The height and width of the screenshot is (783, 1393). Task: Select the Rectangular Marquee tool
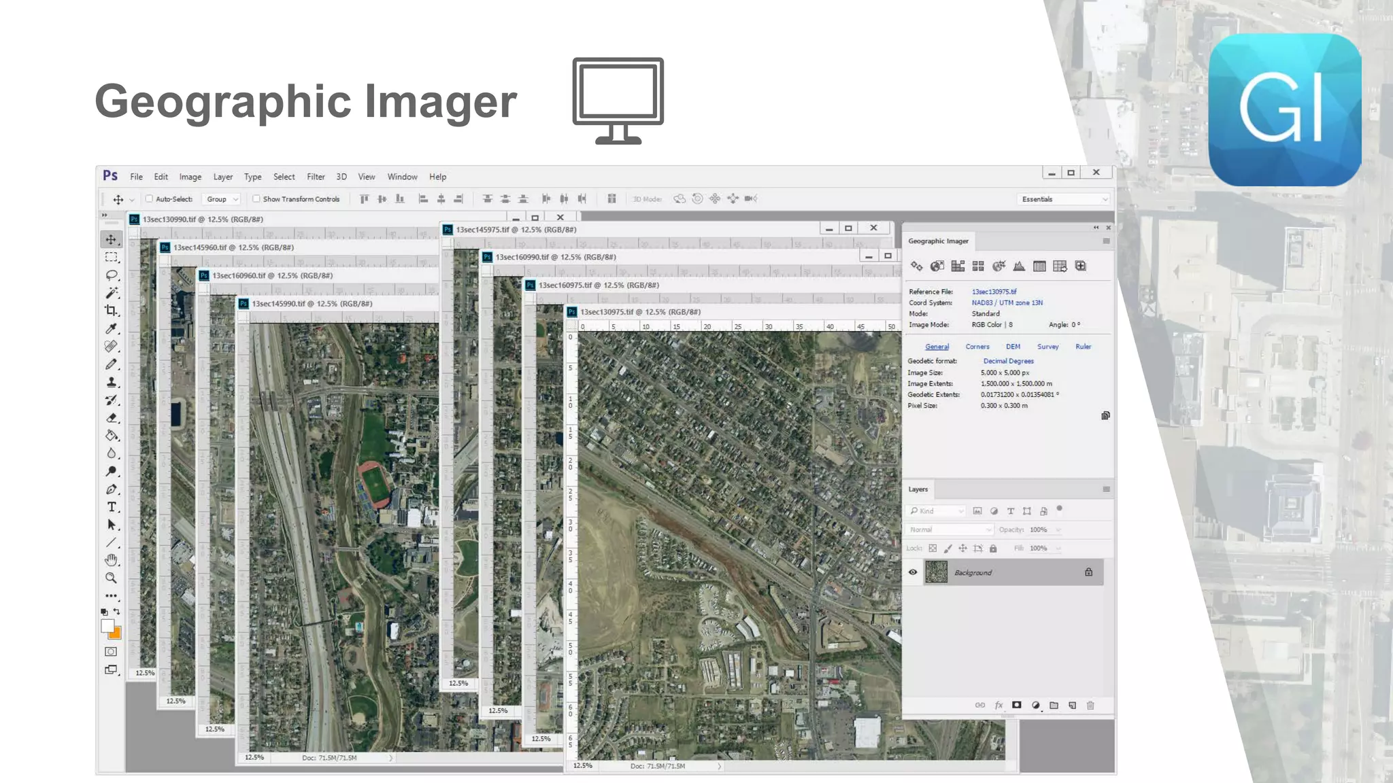coord(112,258)
